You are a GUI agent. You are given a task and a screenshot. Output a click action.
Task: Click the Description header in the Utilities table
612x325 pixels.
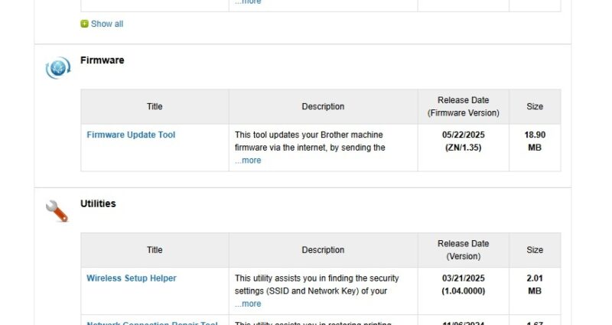(323, 250)
